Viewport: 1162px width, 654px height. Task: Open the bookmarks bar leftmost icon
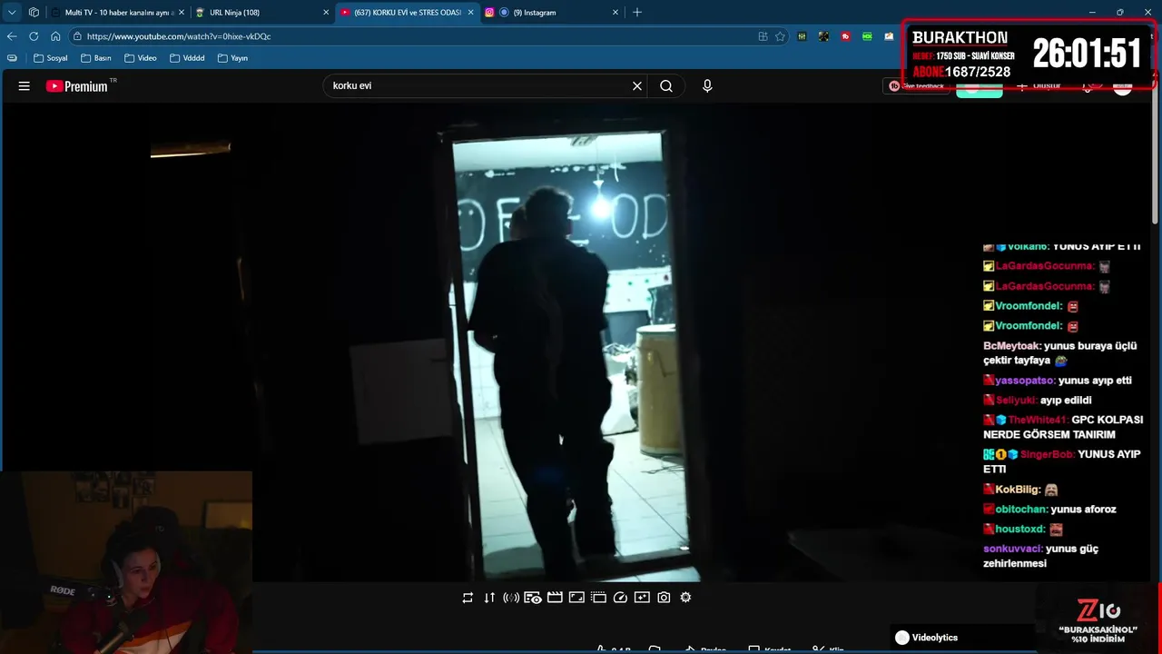coord(12,58)
